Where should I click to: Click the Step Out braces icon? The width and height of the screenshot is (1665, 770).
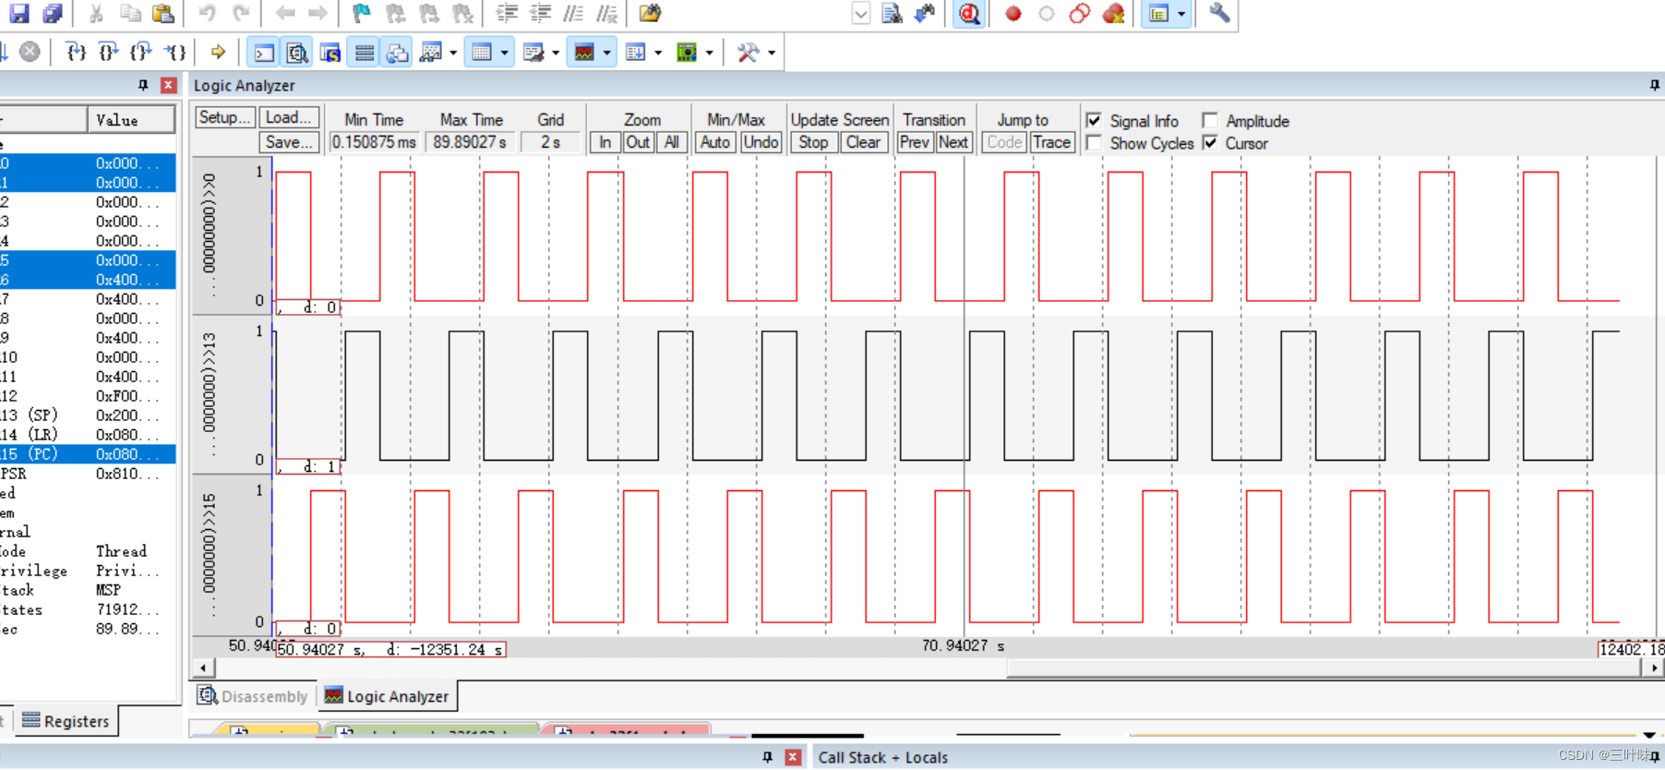tap(140, 52)
